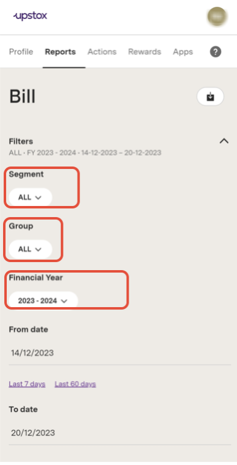The height and width of the screenshot is (465, 237).
Task: Switch to the Profile tab
Action: pos(21,52)
